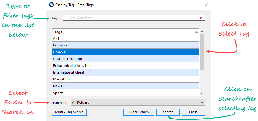Image resolution: width=258 pixels, height=121 pixels.
Task: Open Multi - Tag Search
Action: 69,112
